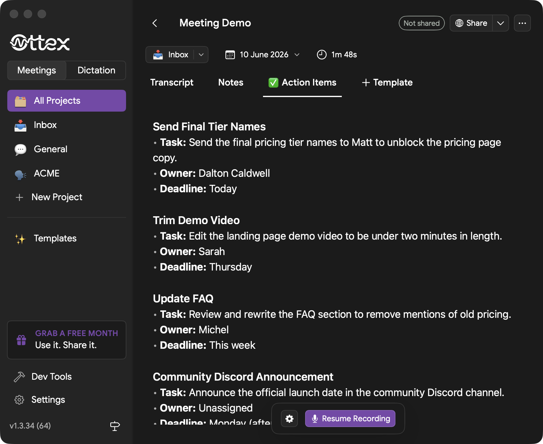
Task: Create a New Project
Action: pos(67,197)
